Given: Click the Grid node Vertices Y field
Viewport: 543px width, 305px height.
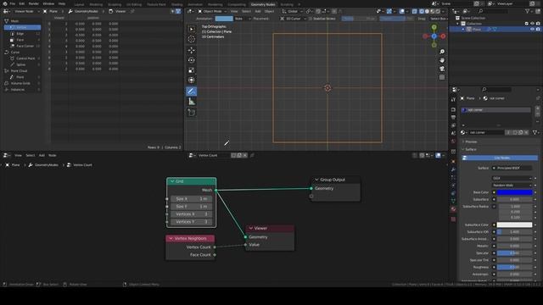Looking at the screenshot, I should tap(191, 222).
